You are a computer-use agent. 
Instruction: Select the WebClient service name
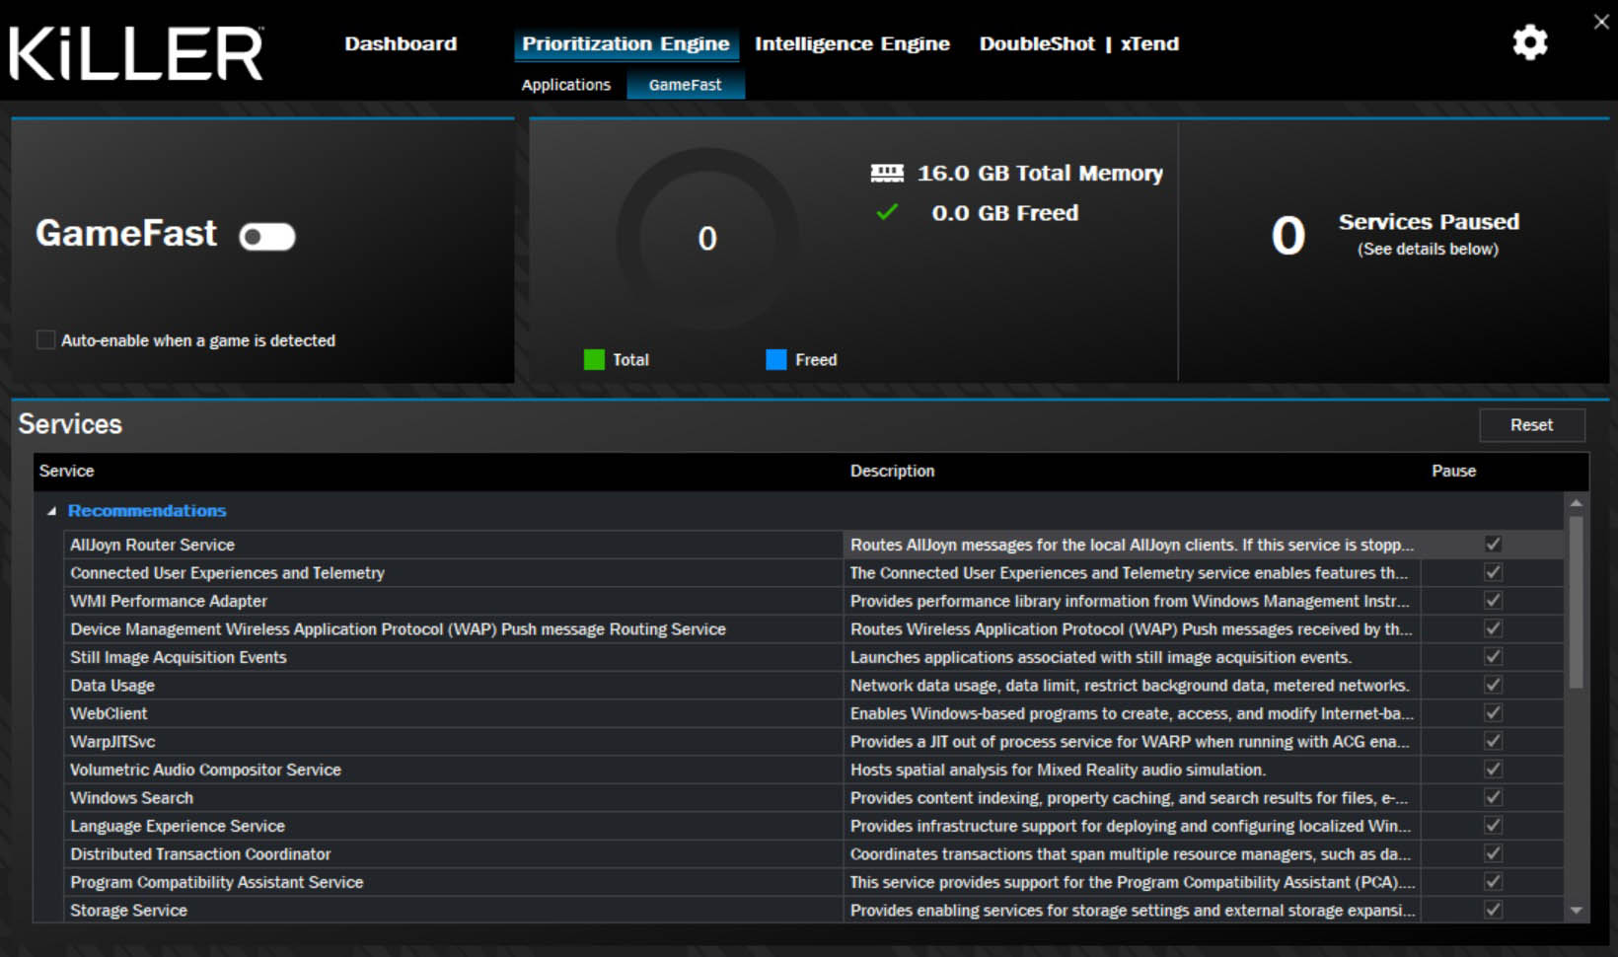coord(109,713)
